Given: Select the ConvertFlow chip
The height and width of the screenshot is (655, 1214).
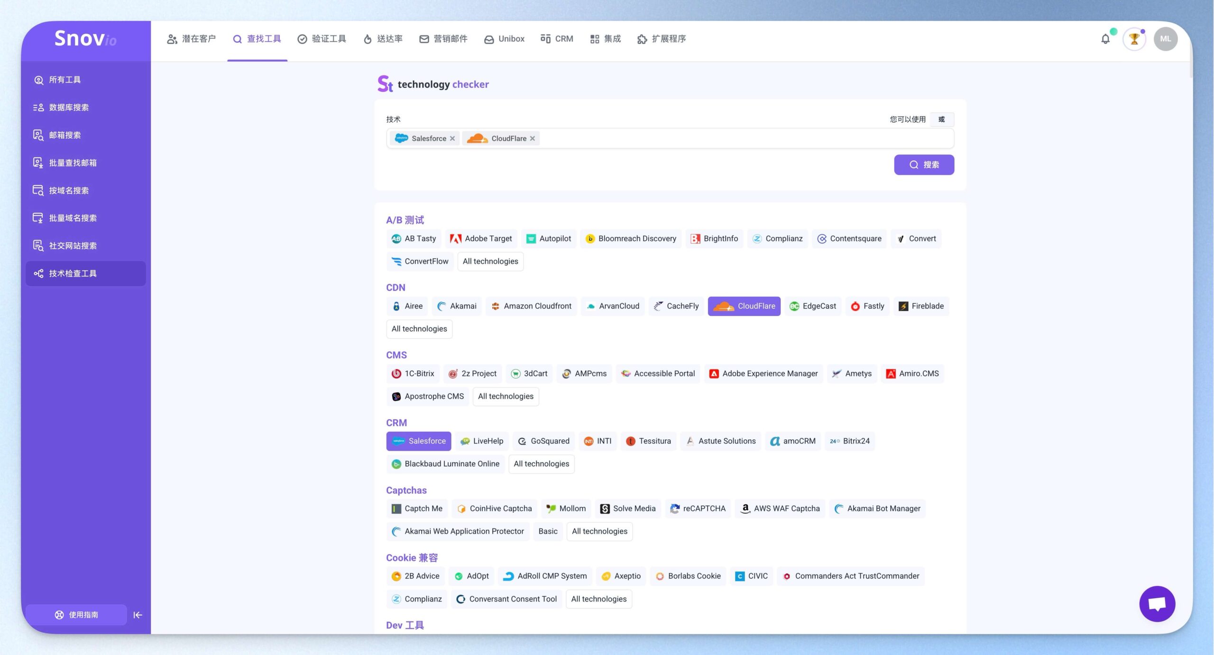Looking at the screenshot, I should pos(420,261).
